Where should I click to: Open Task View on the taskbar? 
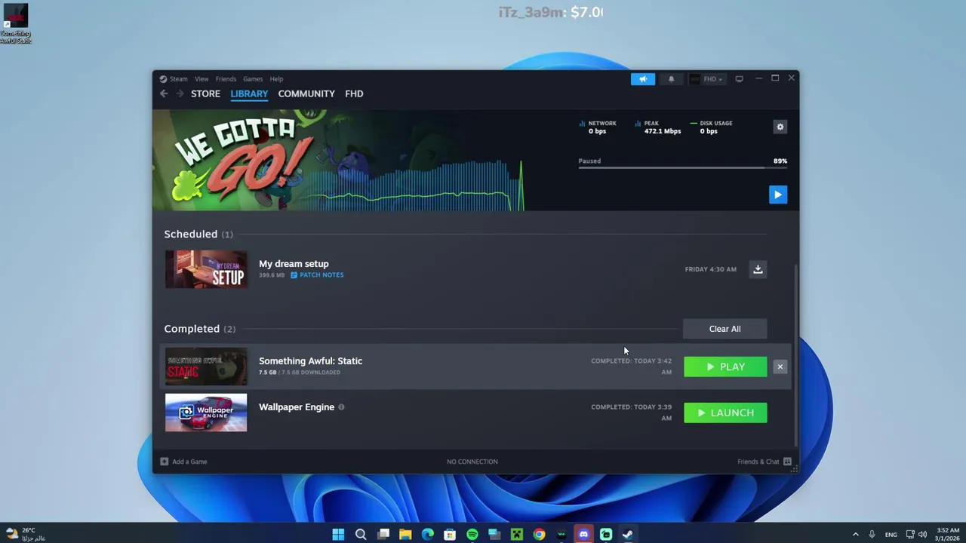tap(383, 534)
